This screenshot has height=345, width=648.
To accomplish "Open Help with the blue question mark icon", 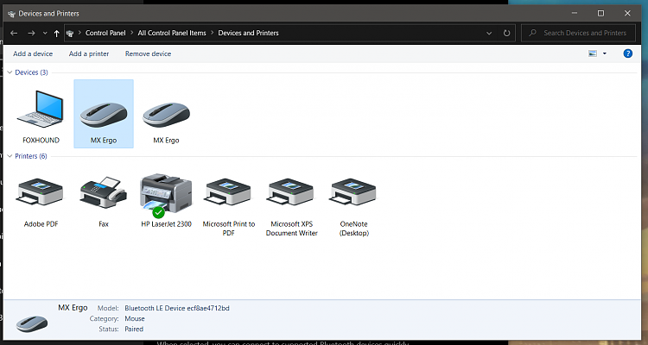I will point(628,53).
